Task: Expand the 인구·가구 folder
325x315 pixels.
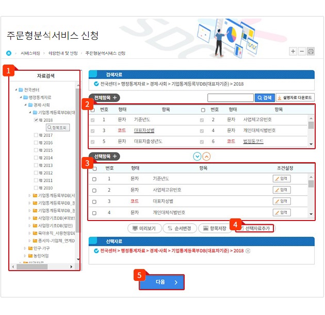Action: point(25,248)
